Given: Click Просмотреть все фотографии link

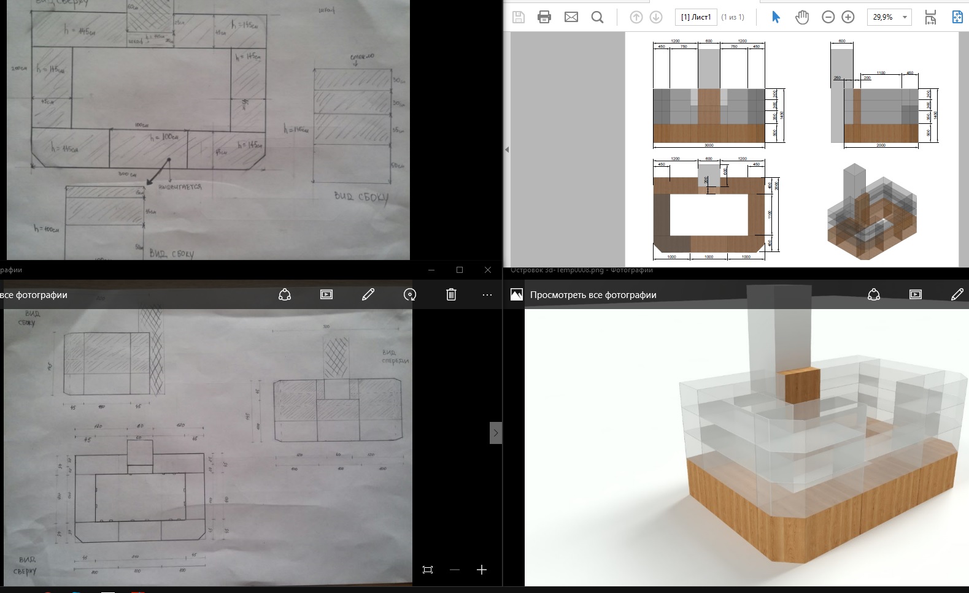Looking at the screenshot, I should 593,295.
